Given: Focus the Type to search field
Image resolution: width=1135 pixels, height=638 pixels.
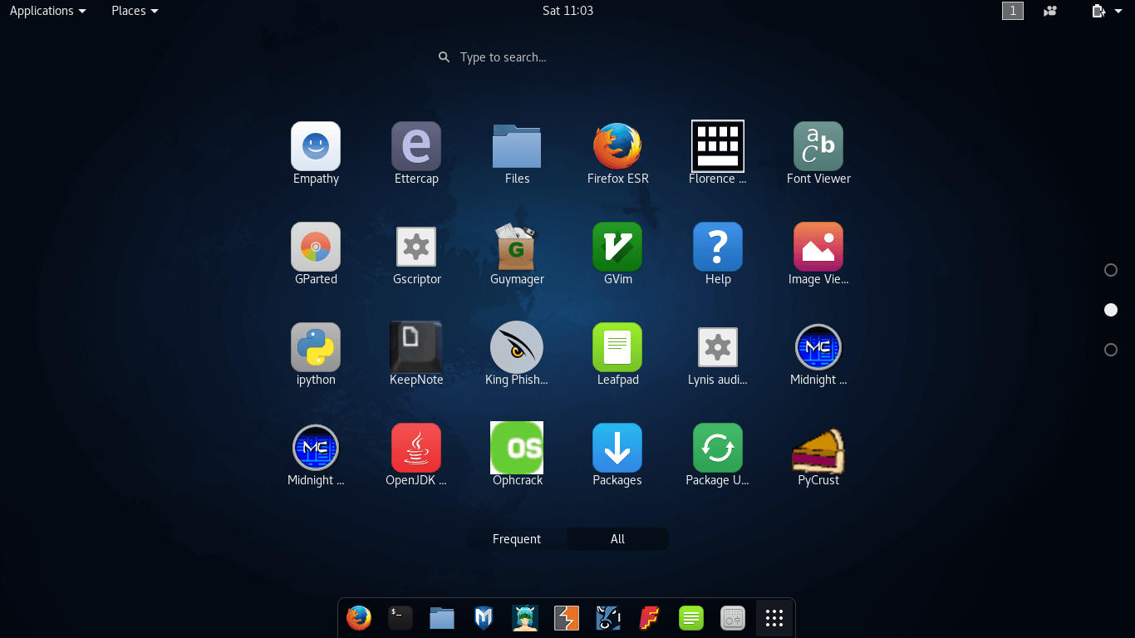Looking at the screenshot, I should pos(567,57).
